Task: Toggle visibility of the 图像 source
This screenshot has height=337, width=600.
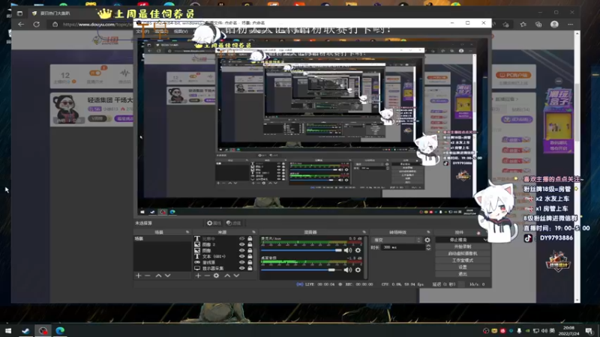Action: [241, 251]
